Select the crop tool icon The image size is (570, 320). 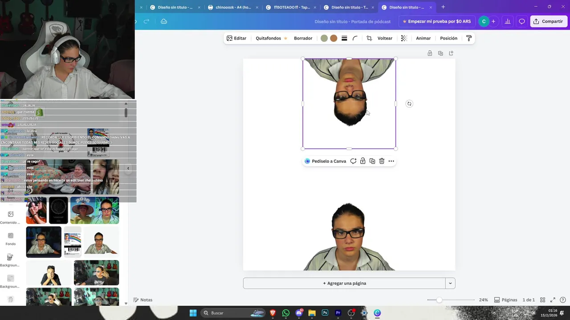pos(369,38)
